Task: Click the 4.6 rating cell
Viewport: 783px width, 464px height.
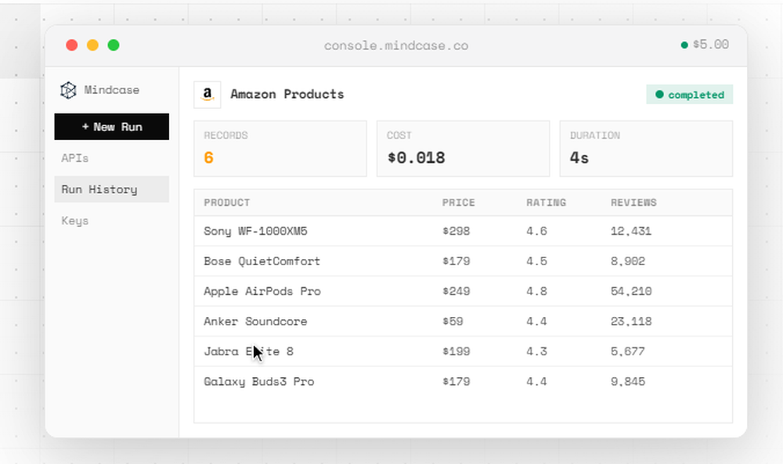Action: click(x=536, y=231)
